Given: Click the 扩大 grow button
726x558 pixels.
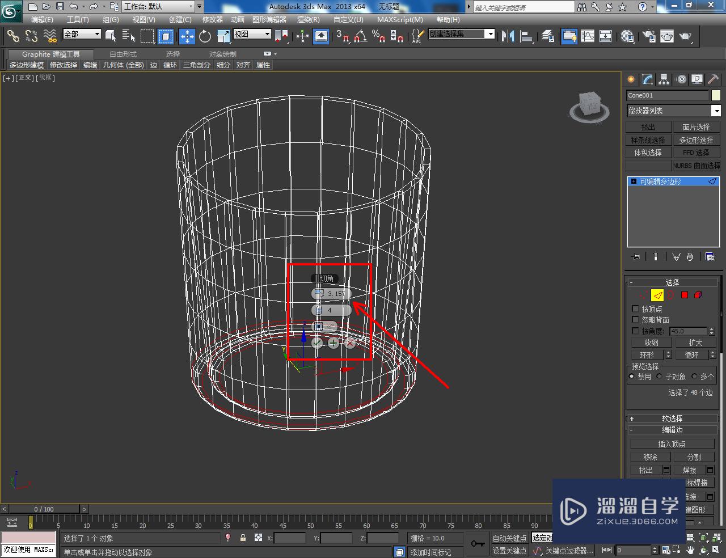Looking at the screenshot, I should (x=695, y=343).
